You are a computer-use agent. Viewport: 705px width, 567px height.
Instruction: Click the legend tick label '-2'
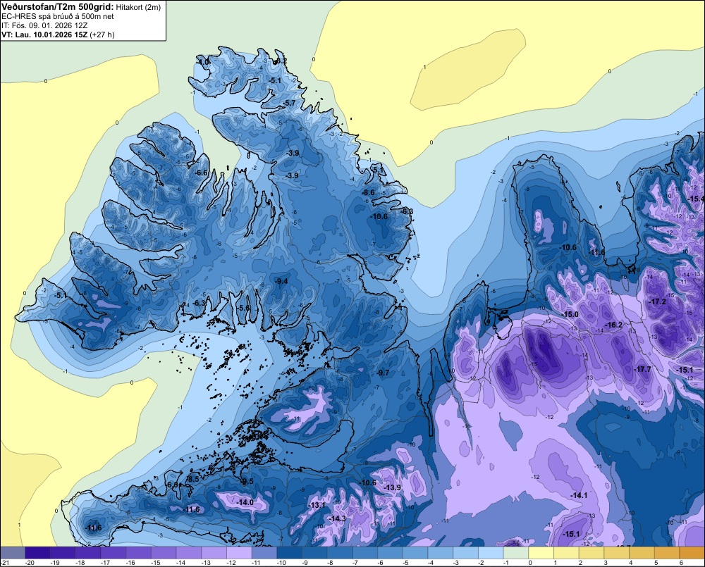(x=481, y=563)
